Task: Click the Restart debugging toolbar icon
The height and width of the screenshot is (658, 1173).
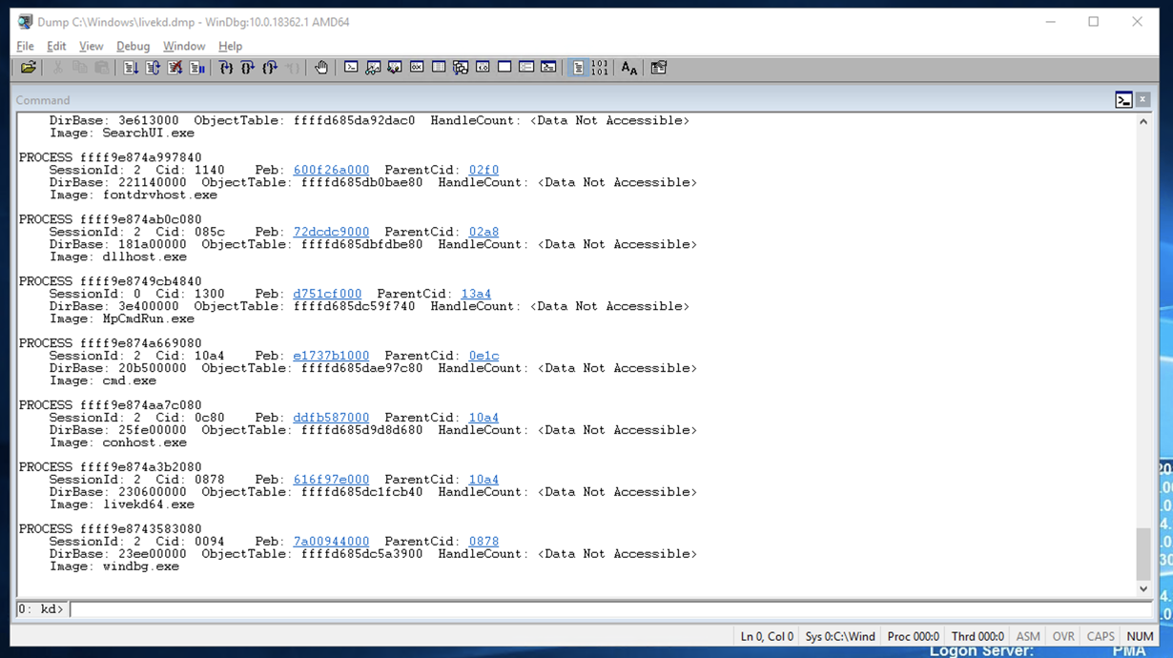Action: (153, 68)
